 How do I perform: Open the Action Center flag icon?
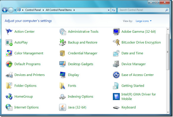pyautogui.click(x=9, y=32)
